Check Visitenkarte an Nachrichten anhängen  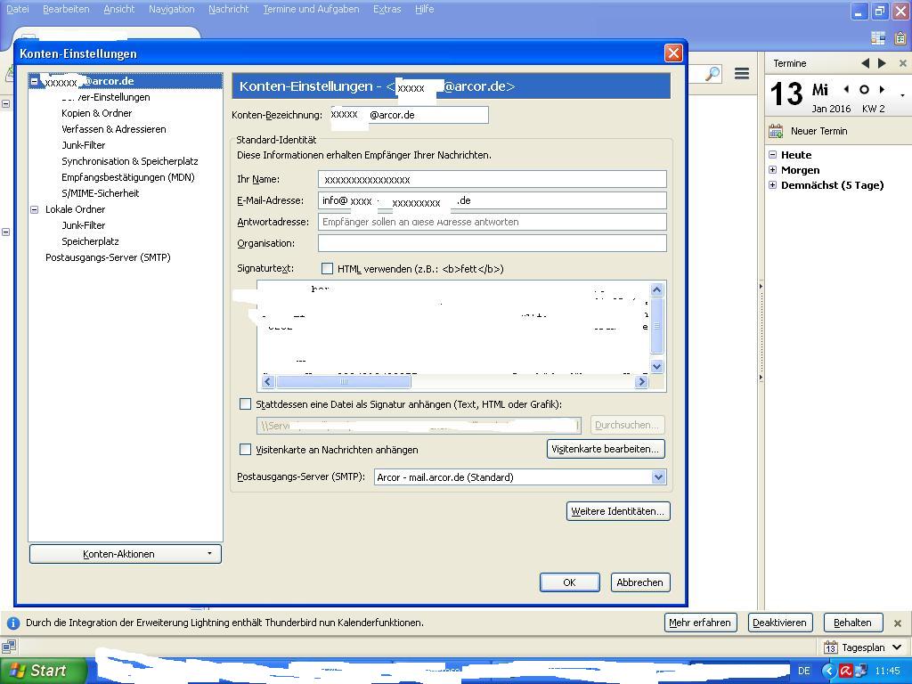click(x=246, y=449)
